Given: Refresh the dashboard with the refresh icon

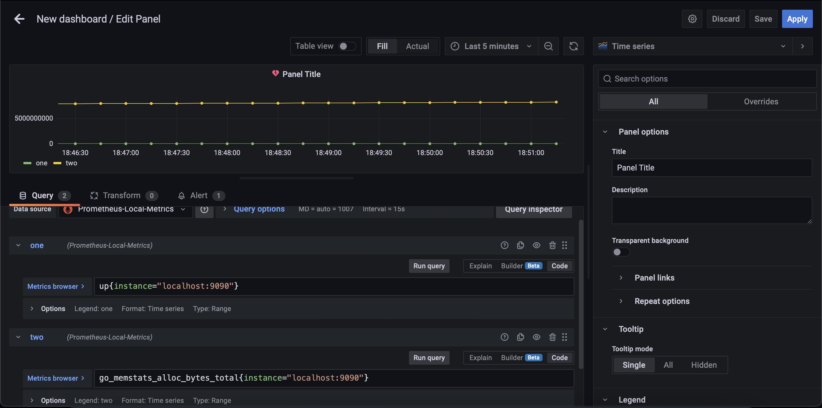Looking at the screenshot, I should coord(573,46).
